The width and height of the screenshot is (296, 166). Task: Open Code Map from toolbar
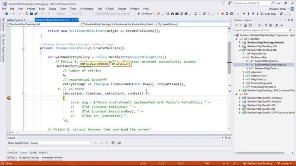pos(268,14)
